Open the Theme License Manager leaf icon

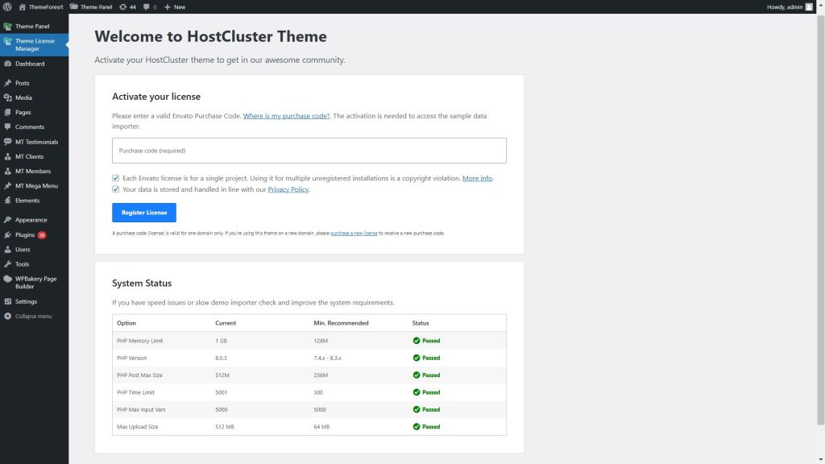8,43
